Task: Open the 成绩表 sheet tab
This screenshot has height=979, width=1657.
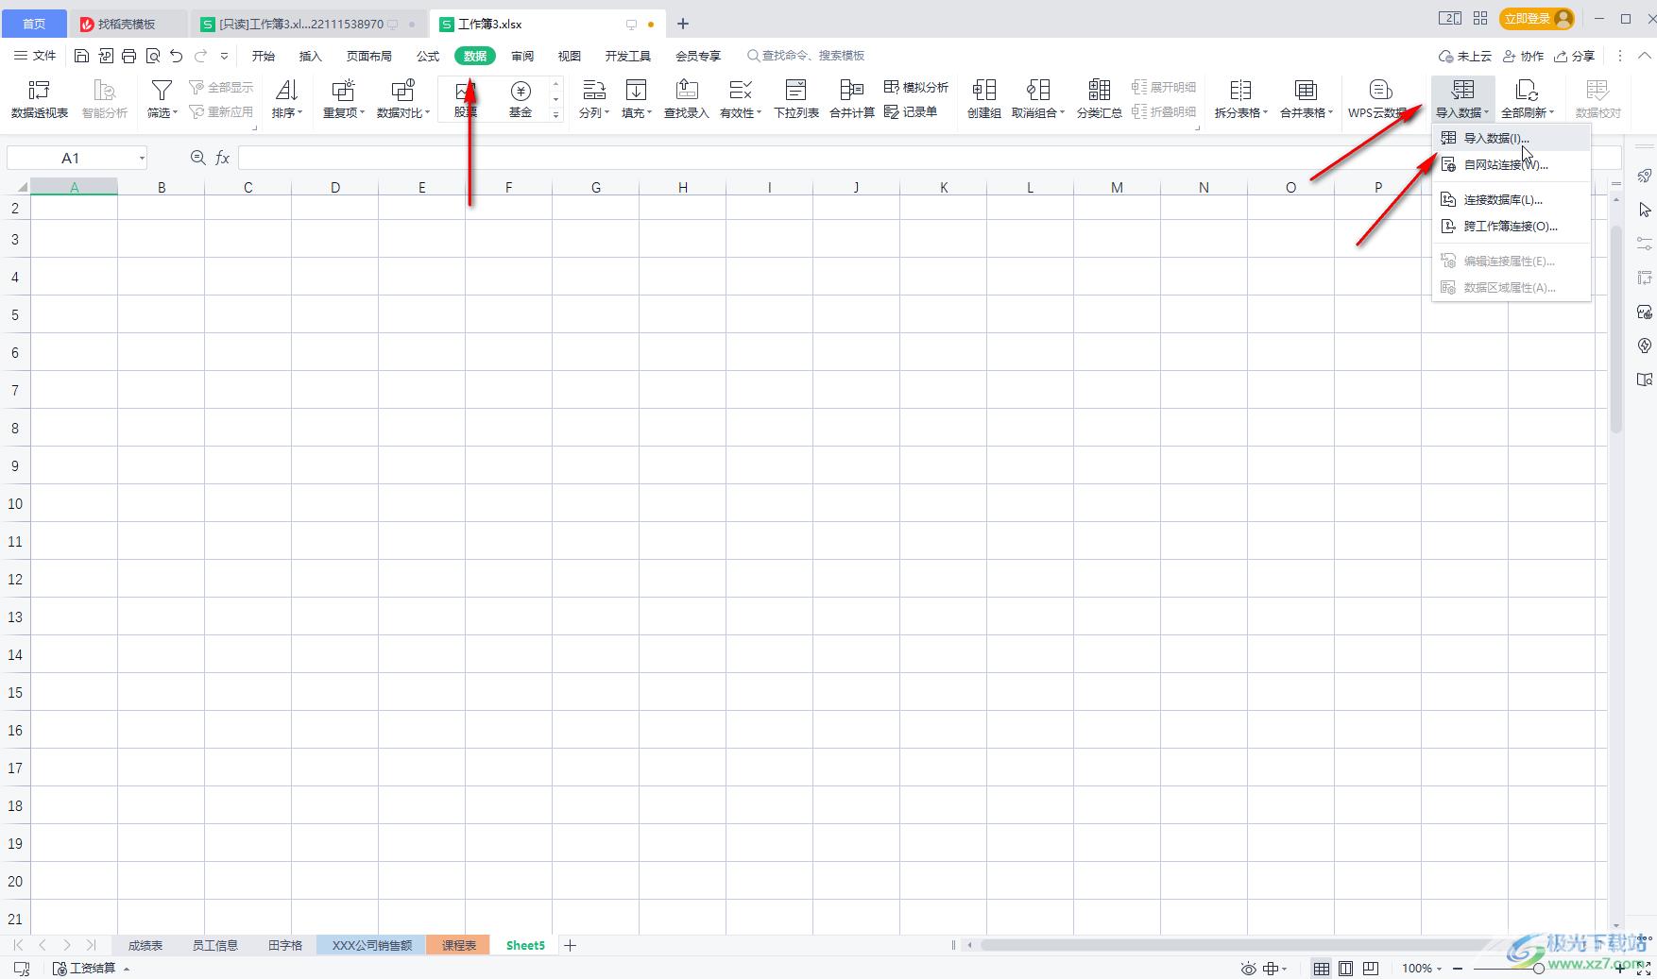Action: tap(145, 945)
